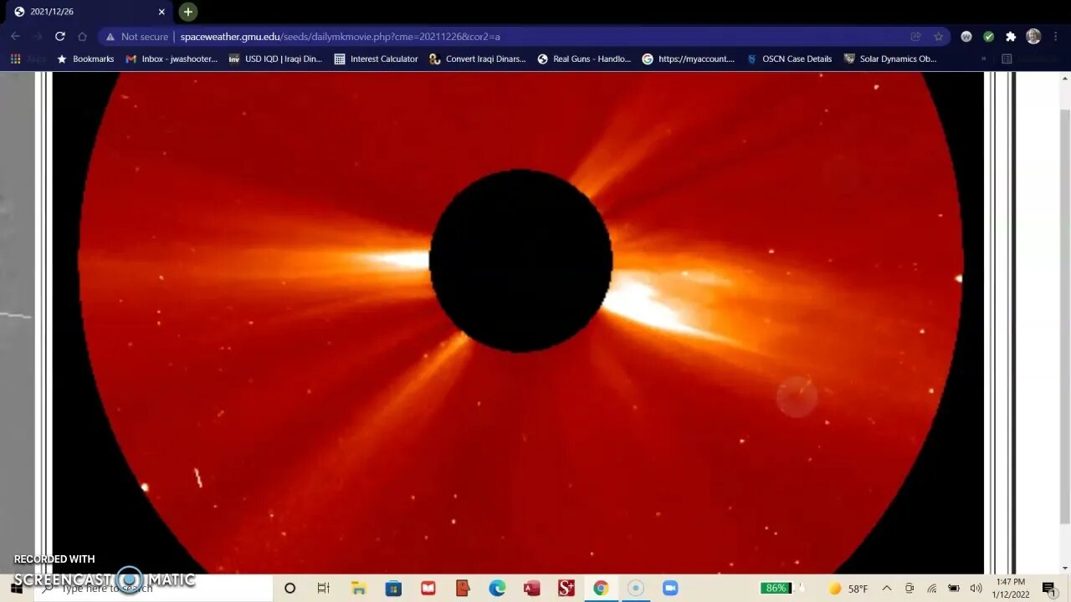Reload the page with the refresh icon
This screenshot has height=602, width=1071.
pyautogui.click(x=59, y=37)
